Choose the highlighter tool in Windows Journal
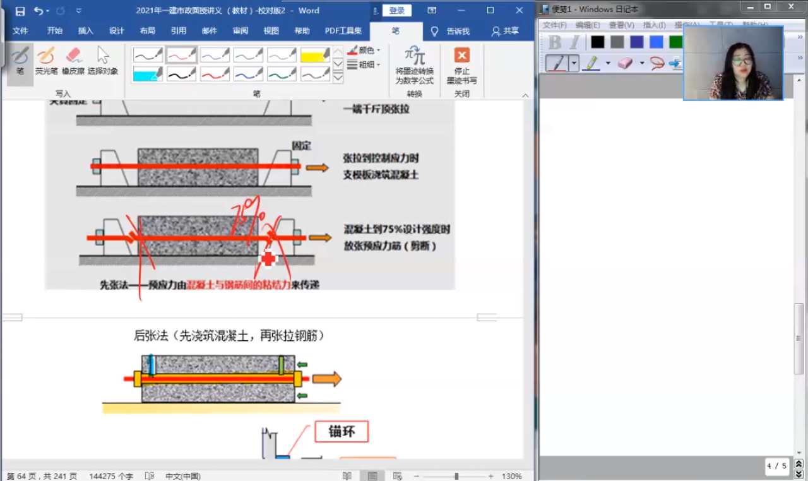 tap(591, 62)
